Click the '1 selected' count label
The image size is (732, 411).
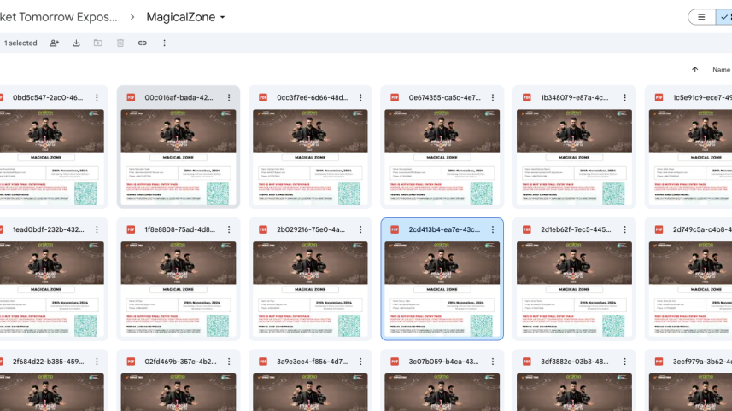20,43
